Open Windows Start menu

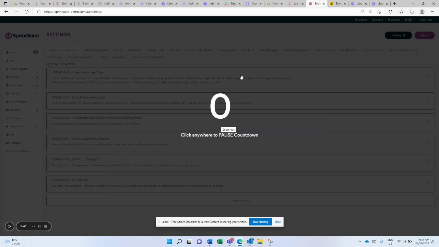(169, 242)
